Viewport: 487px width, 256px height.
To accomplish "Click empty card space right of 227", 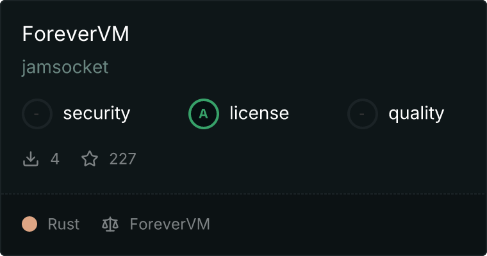I will tap(311, 159).
